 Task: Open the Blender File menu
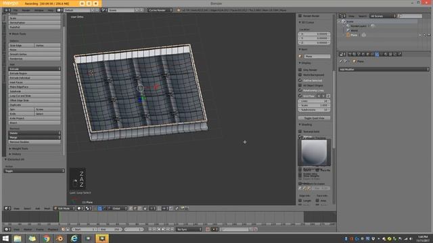click(x=16, y=10)
